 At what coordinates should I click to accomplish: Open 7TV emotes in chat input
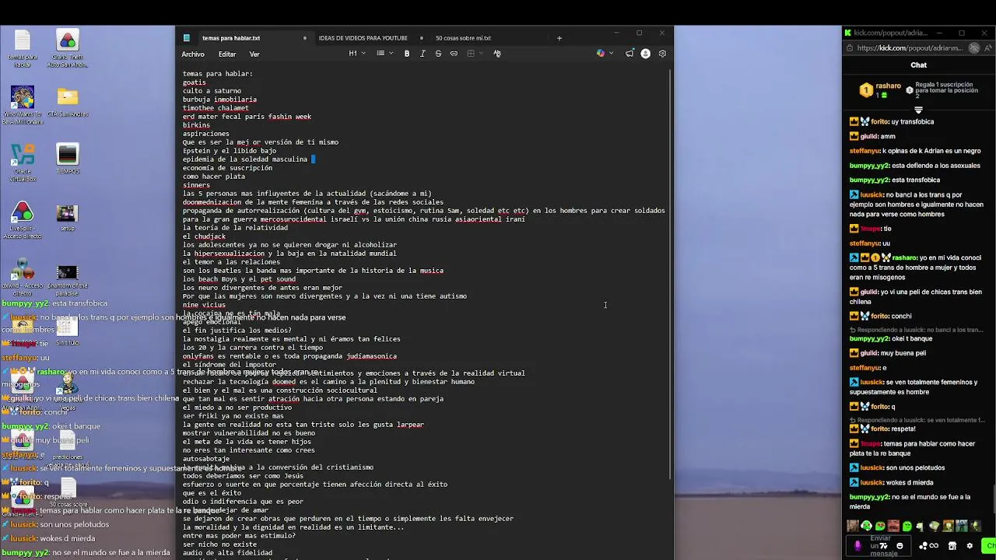click(883, 546)
